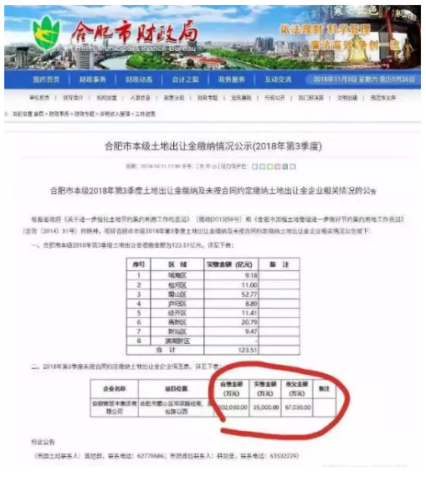Set font size to 小 (small)
Screen dimensions: 426x477
[215, 167]
